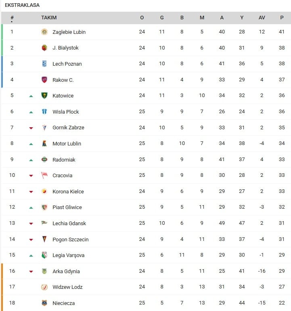
Task: Click the Legia Varşova club crest
Action: (x=44, y=255)
